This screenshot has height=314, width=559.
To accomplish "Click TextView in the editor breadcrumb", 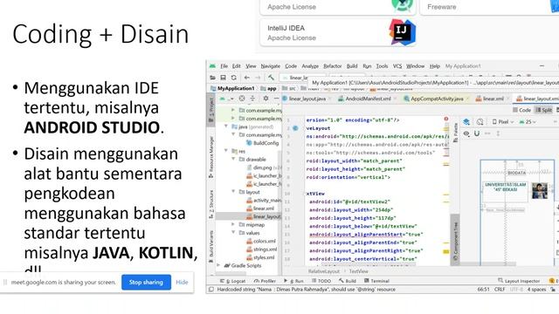I will click(358, 271).
